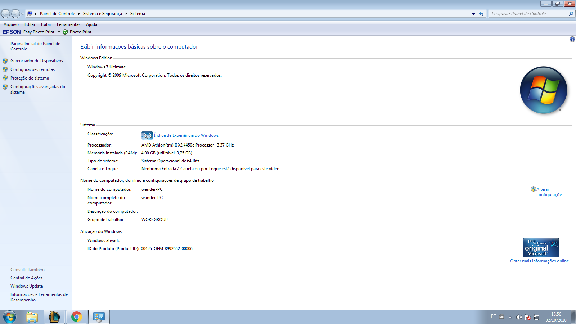Open Índice de Experiência do Windows link
Viewport: 576px width, 324px height.
click(x=186, y=135)
